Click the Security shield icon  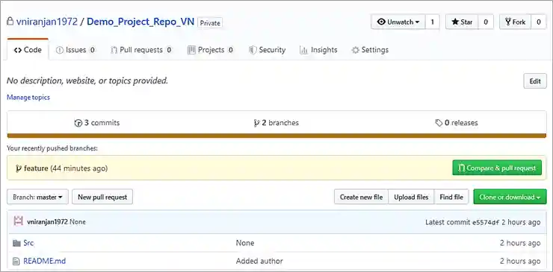(x=253, y=50)
